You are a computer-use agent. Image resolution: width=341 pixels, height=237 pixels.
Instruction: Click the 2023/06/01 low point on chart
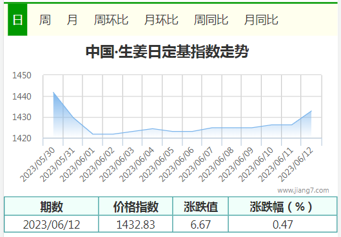tap(93, 134)
